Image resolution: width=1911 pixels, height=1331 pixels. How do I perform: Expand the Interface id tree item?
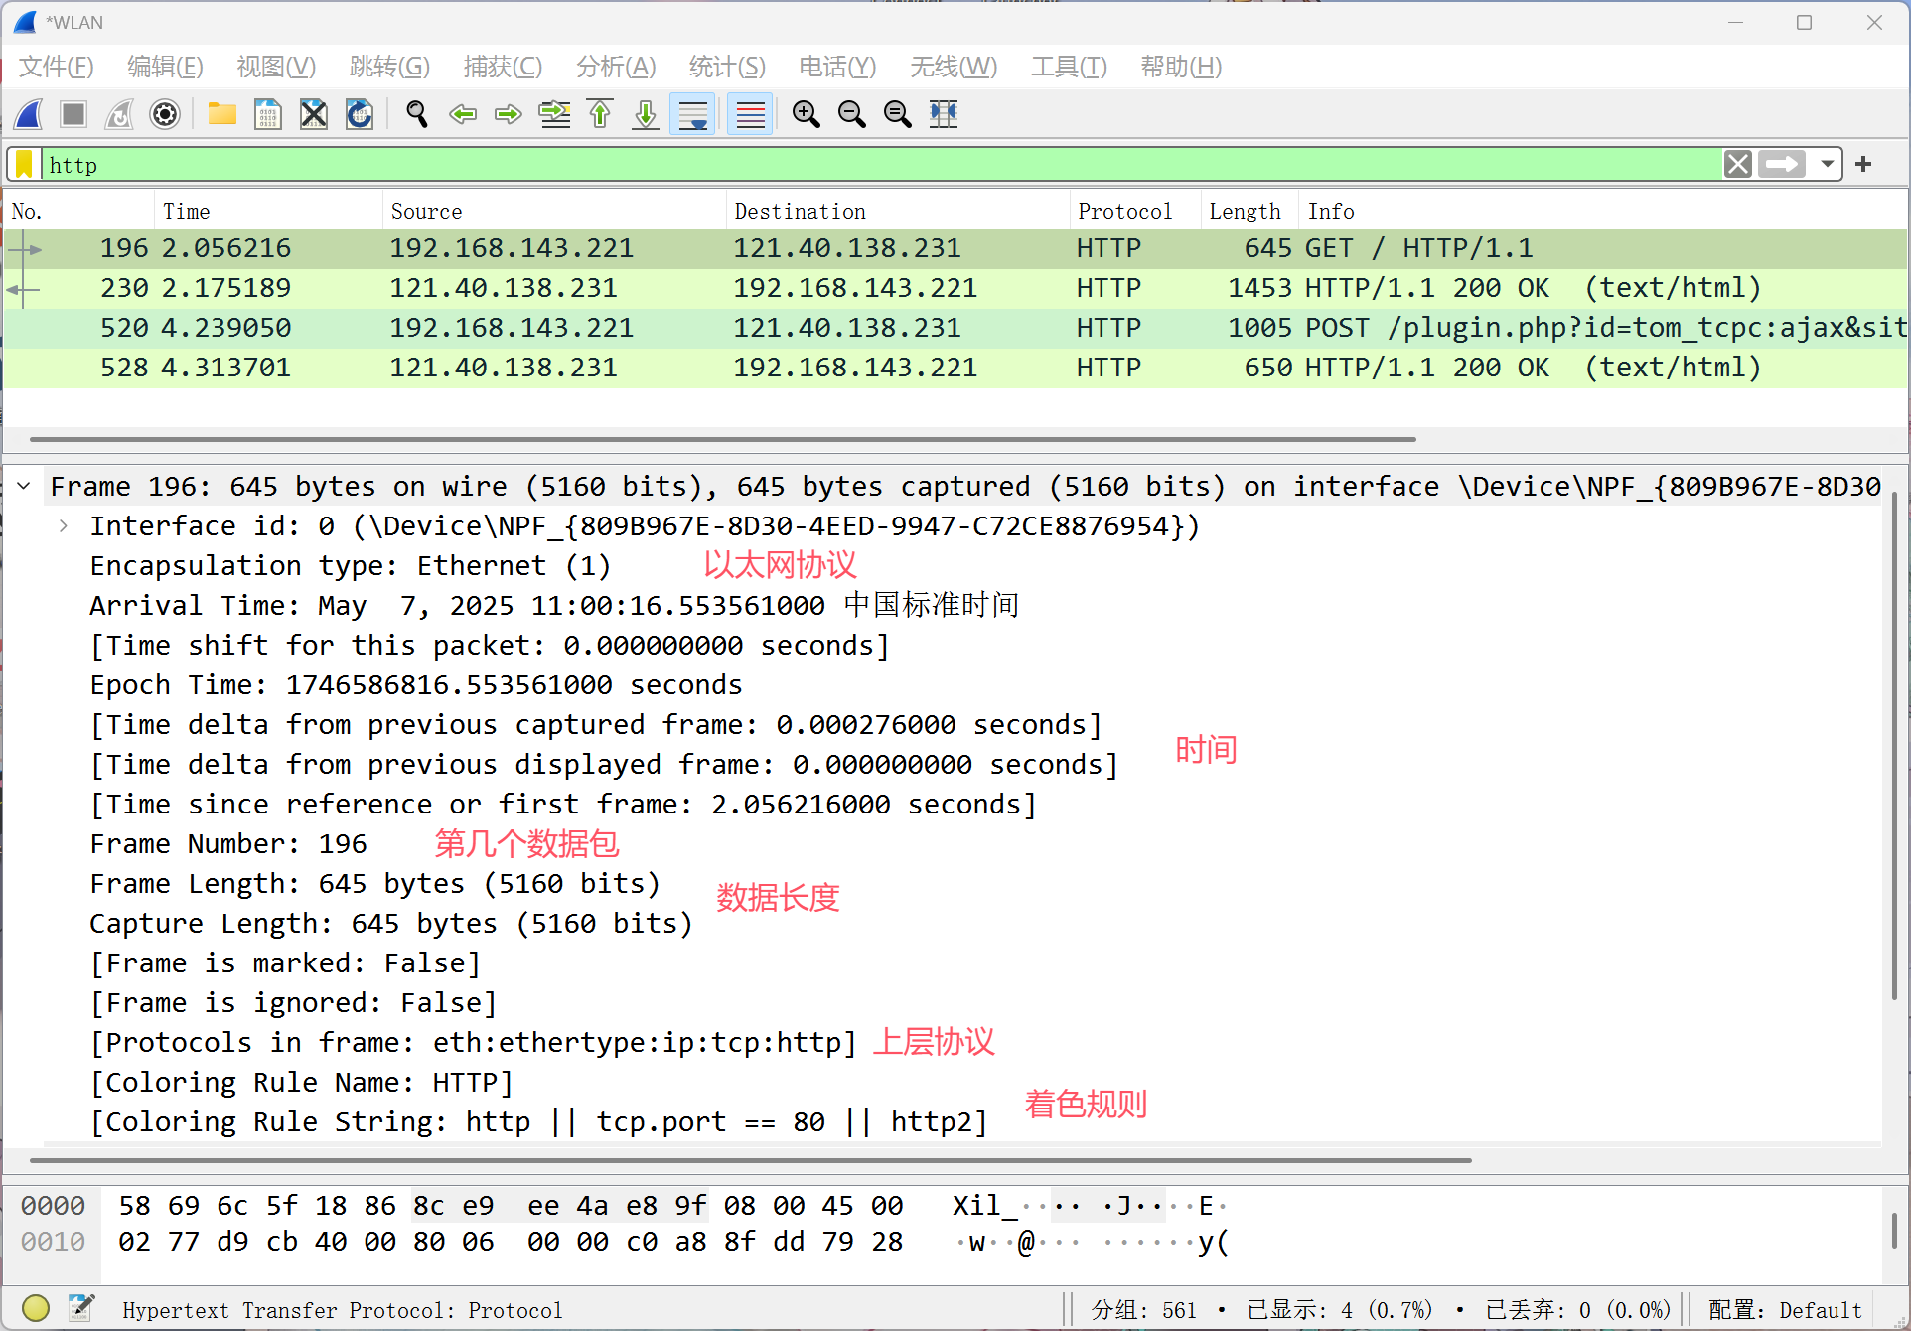pos(64,526)
